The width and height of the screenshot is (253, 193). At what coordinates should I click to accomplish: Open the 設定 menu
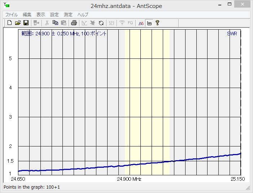pyautogui.click(x=54, y=15)
